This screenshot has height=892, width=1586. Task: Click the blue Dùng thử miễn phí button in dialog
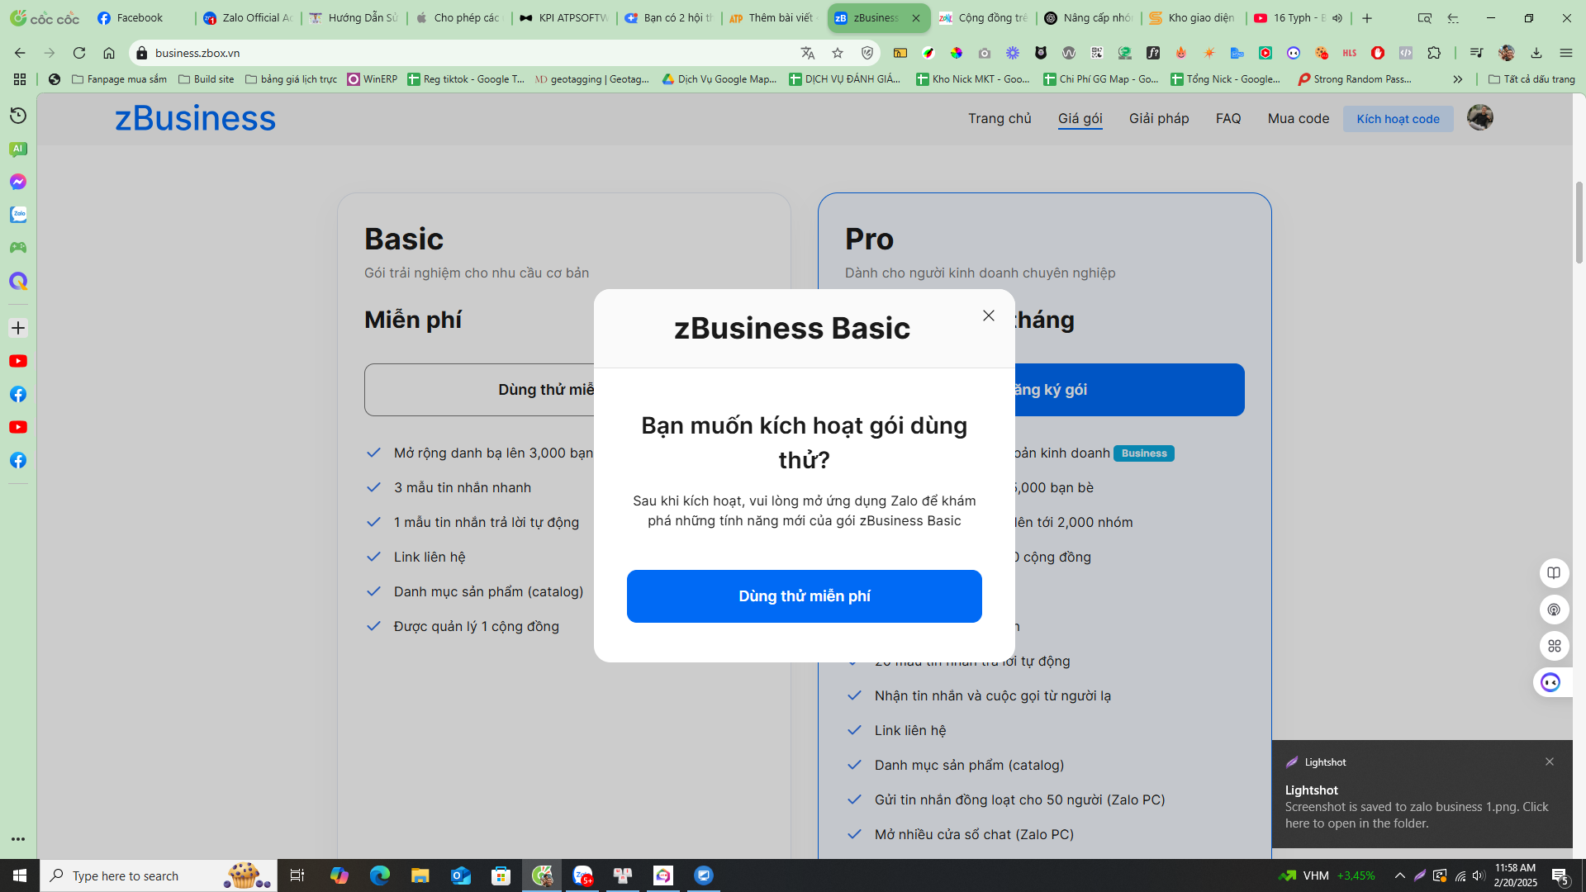804,596
